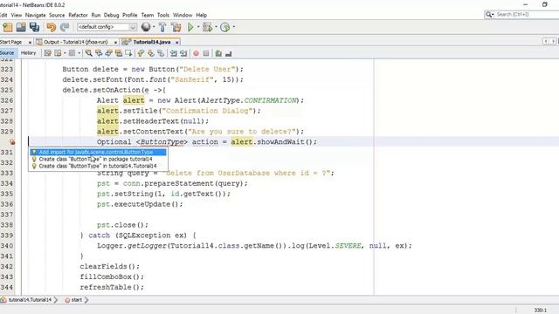Click the browser globe icon

146,27
